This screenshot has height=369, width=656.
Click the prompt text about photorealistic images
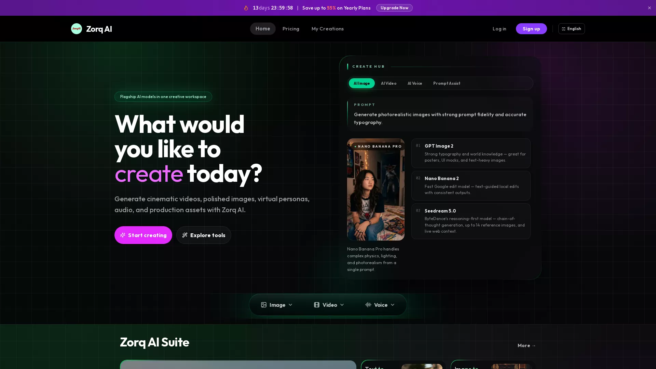point(440,118)
